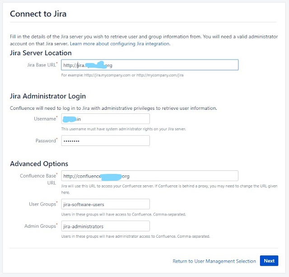Click the Jira Base URL label

tap(42, 65)
